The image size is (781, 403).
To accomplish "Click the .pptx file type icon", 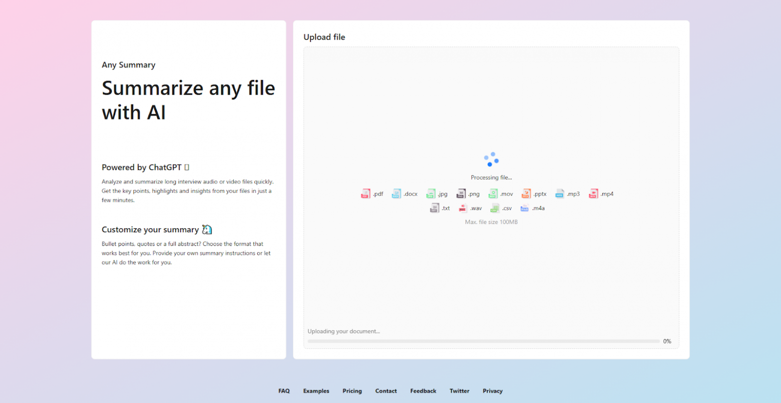I will click(x=526, y=194).
